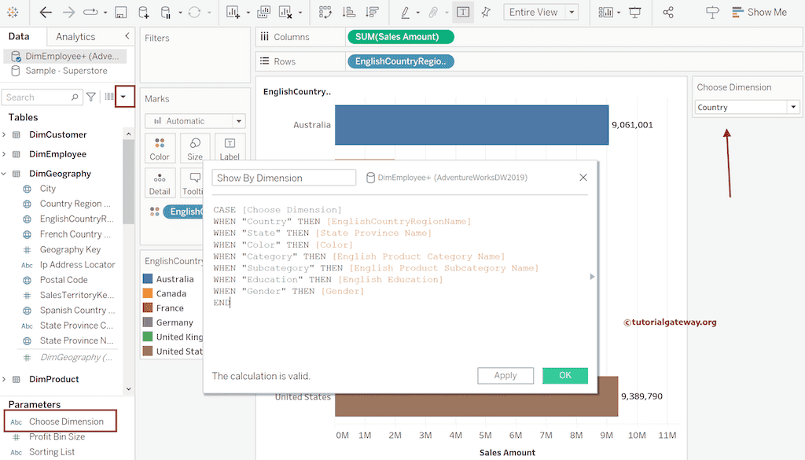
Task: Collapse the DimGeography table
Action: tap(4, 174)
